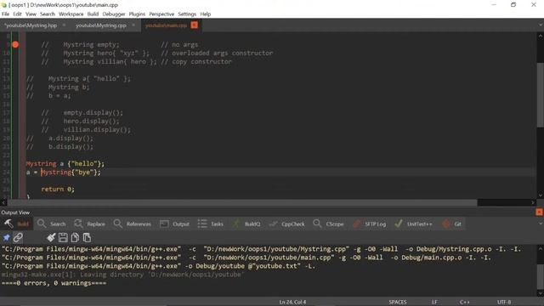This screenshot has height=306, width=544.
Task: Close the Output View panel
Action: [539, 212]
